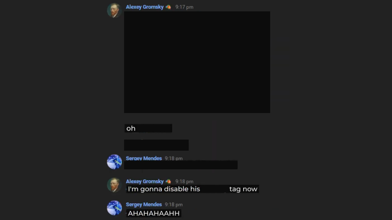Image resolution: width=392 pixels, height=220 pixels.
Task: Select the "oh" message
Action: click(148, 128)
